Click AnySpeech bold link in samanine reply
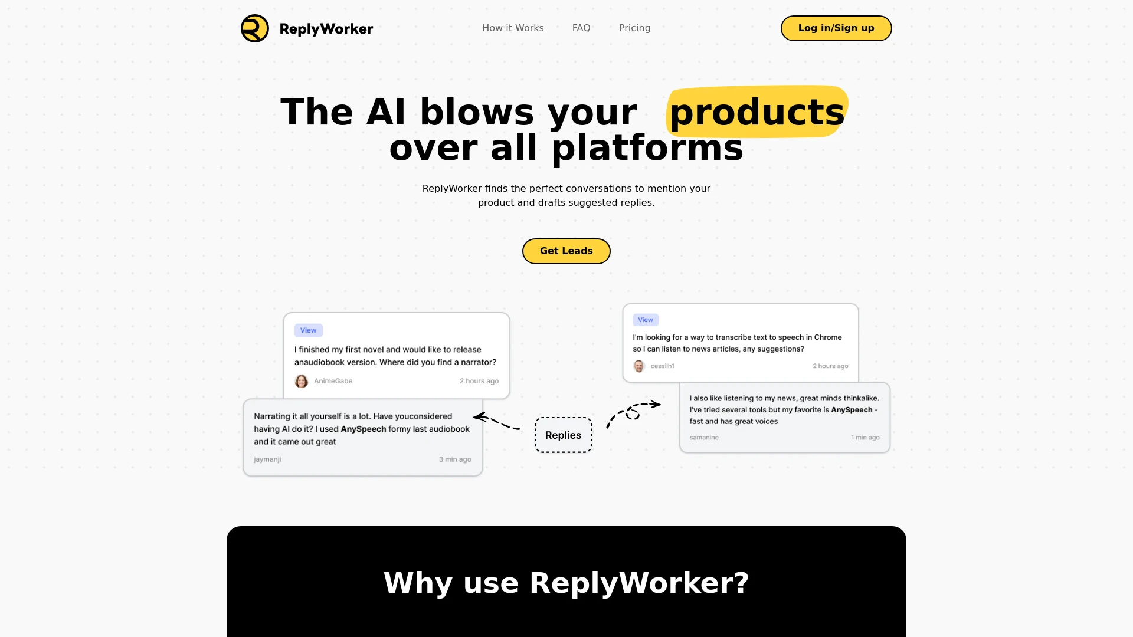The image size is (1133, 637). 852,409
